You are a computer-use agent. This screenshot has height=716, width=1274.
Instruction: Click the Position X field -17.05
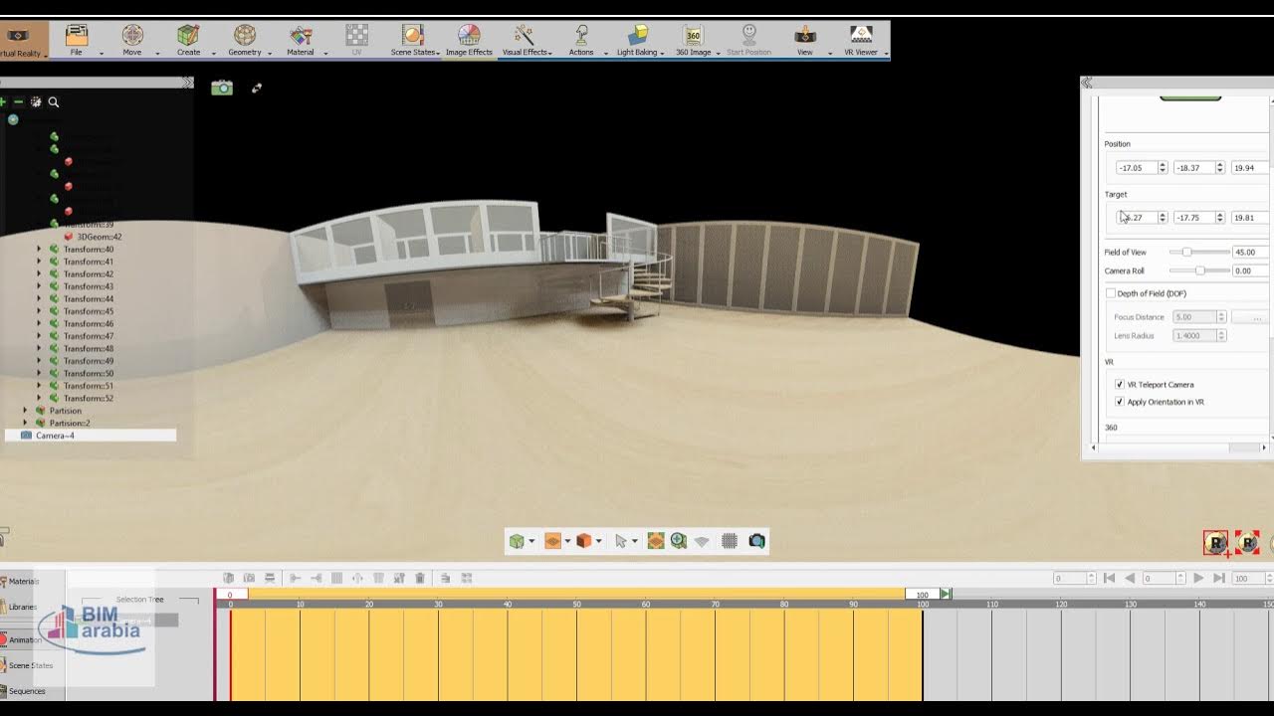coord(1136,168)
